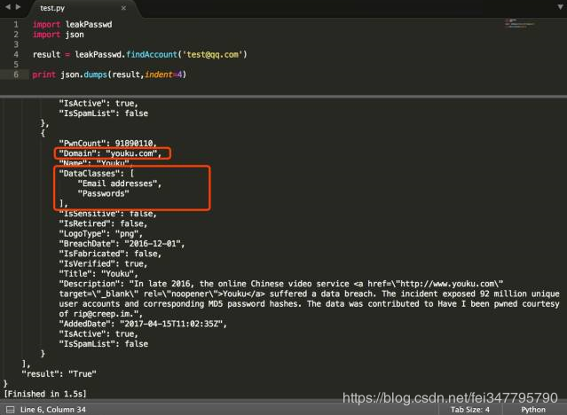Click the first "IsSpamList": false line at the top of the output
The width and height of the screenshot is (567, 415).
point(104,114)
